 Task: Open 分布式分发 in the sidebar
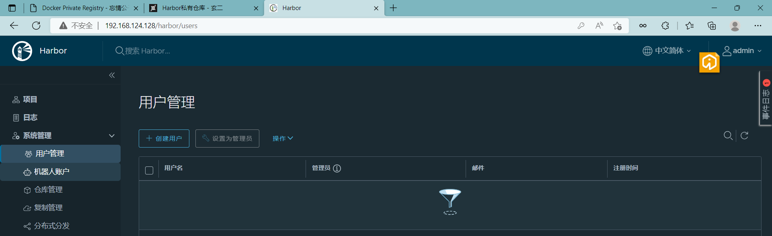pos(47,226)
